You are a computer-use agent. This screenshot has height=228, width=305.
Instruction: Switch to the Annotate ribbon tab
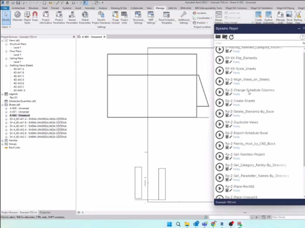click(90, 8)
